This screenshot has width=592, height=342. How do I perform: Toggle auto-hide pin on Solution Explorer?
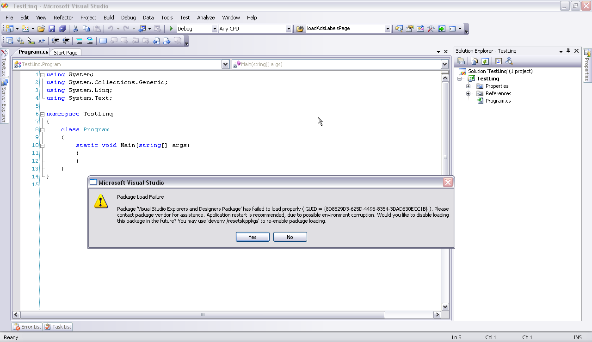(x=568, y=51)
